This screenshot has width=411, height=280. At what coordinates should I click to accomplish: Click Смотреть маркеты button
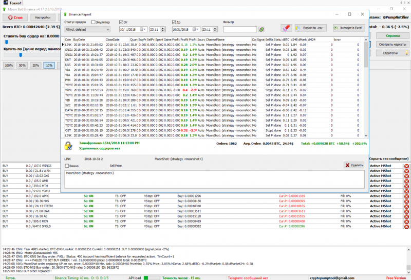[x=393, y=45]
